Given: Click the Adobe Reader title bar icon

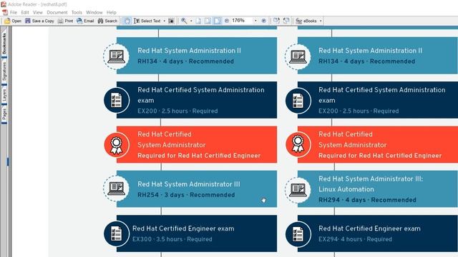Looking at the screenshot, I should click(4, 4).
